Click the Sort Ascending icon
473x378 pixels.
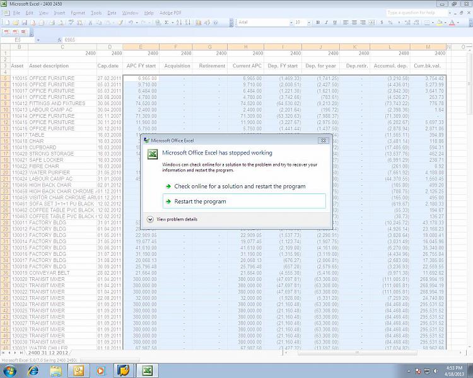(x=179, y=23)
